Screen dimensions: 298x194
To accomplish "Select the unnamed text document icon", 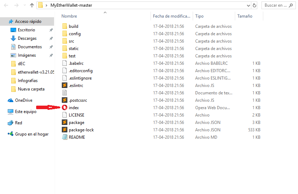I will (x=65, y=93).
